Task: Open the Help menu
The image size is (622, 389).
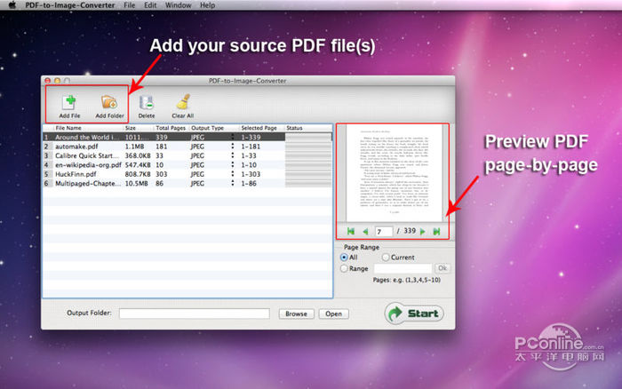Action: click(x=207, y=5)
